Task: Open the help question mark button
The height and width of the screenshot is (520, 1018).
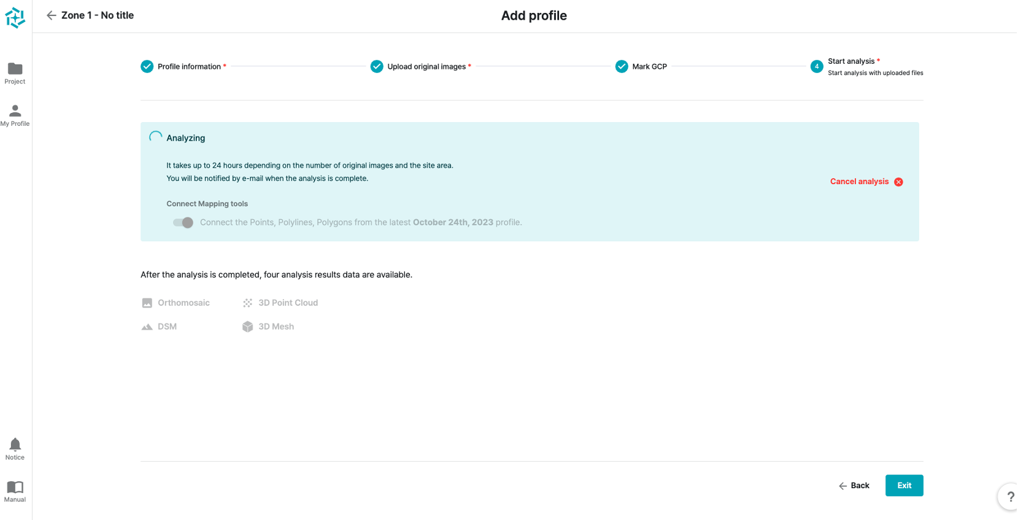Action: coord(1009,497)
